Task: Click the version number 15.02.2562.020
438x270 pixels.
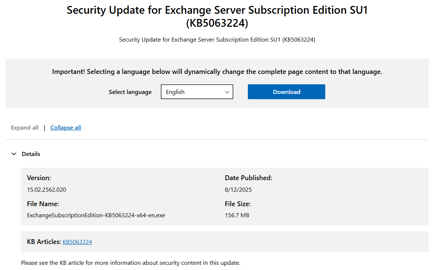Action: coord(47,190)
